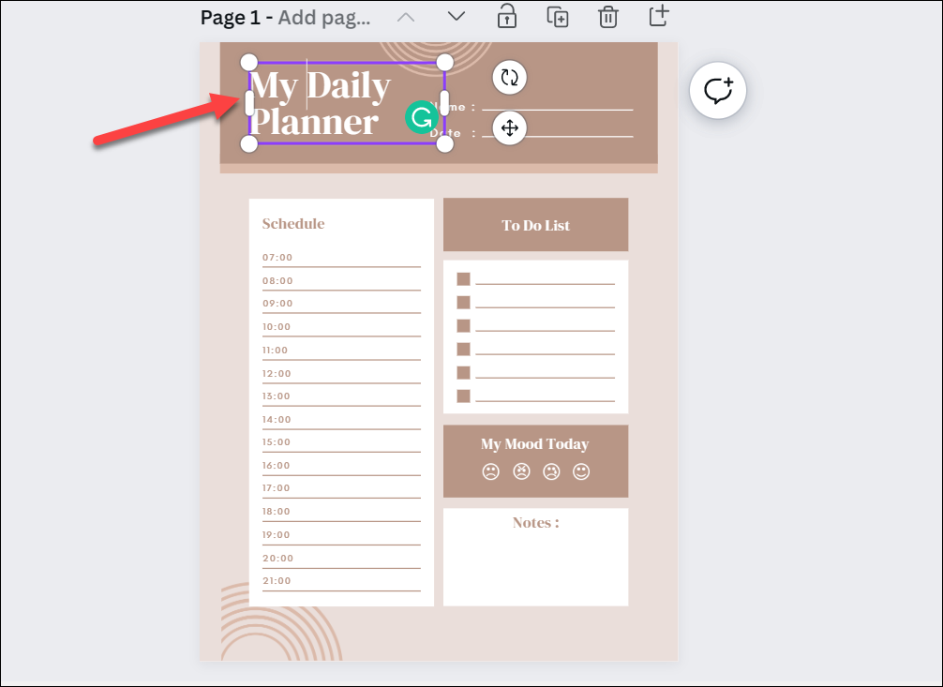Click the down chevron next to Page 1
This screenshot has height=687, width=943.
click(456, 16)
